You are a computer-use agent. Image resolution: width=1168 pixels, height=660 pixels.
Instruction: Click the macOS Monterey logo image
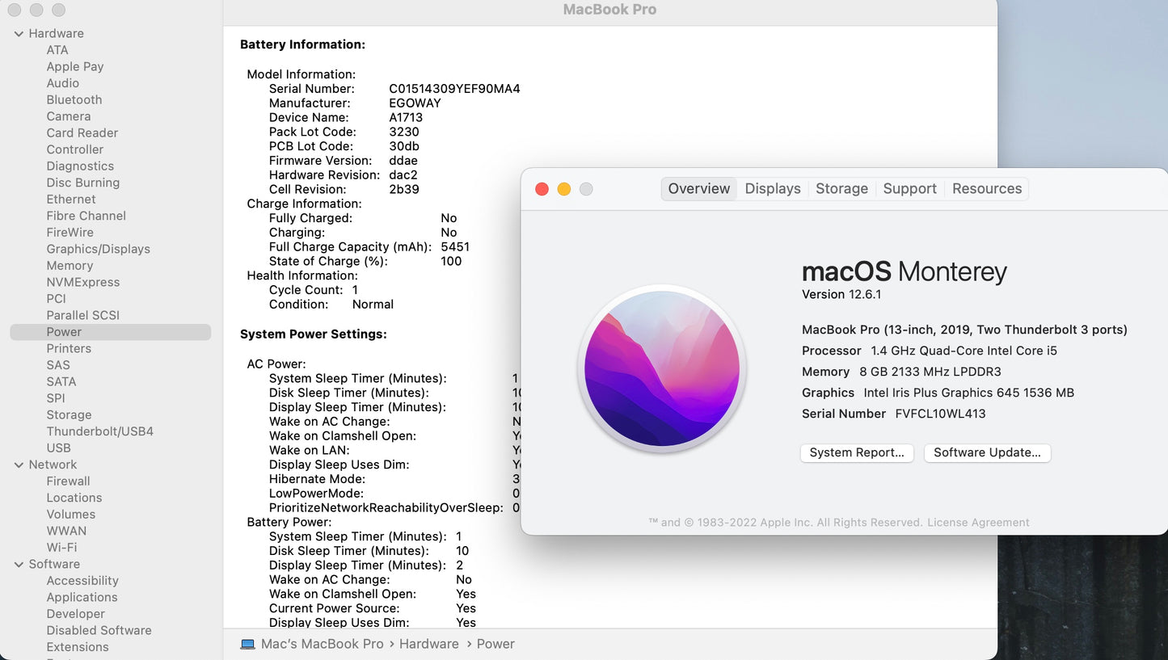pyautogui.click(x=662, y=368)
